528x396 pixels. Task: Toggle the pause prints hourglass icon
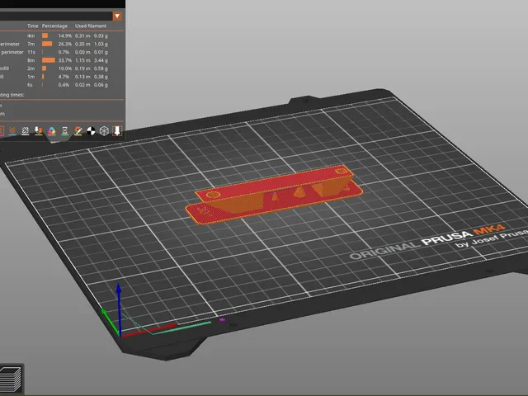tap(64, 130)
